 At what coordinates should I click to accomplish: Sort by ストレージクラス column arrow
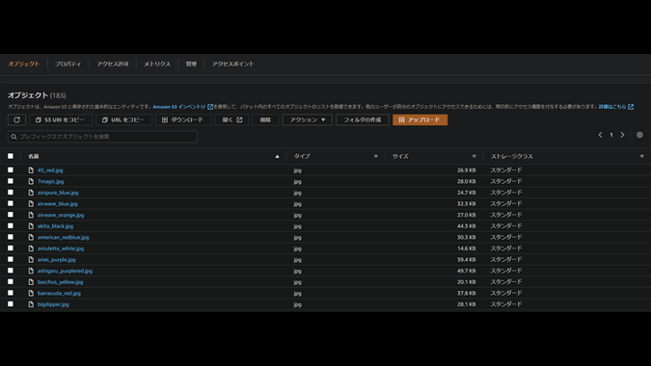[642, 156]
